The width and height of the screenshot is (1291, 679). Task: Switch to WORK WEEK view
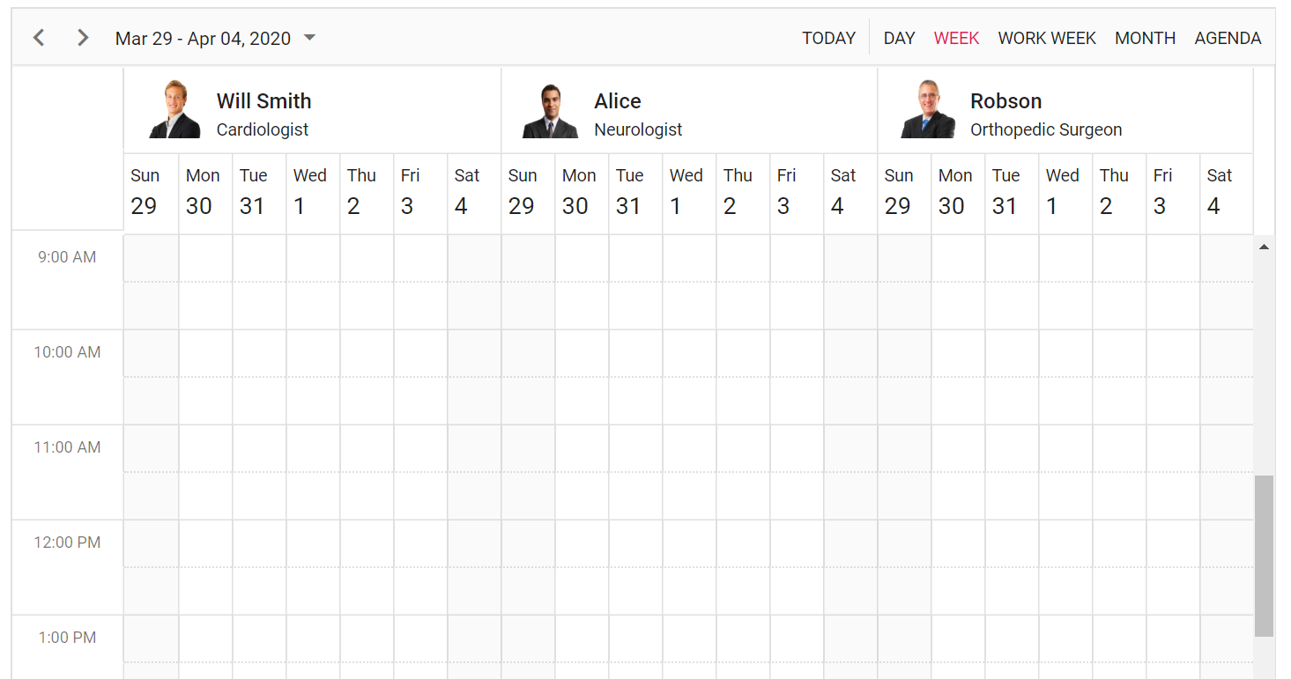pos(1047,38)
